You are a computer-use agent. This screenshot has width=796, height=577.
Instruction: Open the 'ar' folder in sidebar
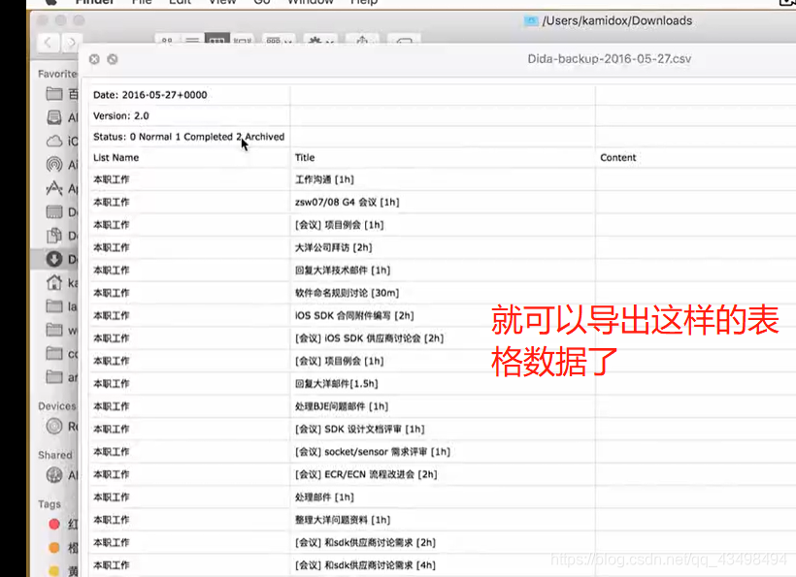pos(61,377)
